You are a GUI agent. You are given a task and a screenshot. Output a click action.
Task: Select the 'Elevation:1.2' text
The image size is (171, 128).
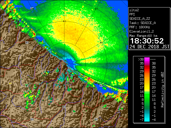tap(142, 31)
